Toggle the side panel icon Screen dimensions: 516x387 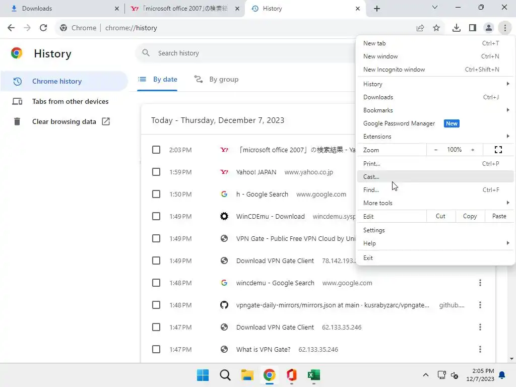473,28
